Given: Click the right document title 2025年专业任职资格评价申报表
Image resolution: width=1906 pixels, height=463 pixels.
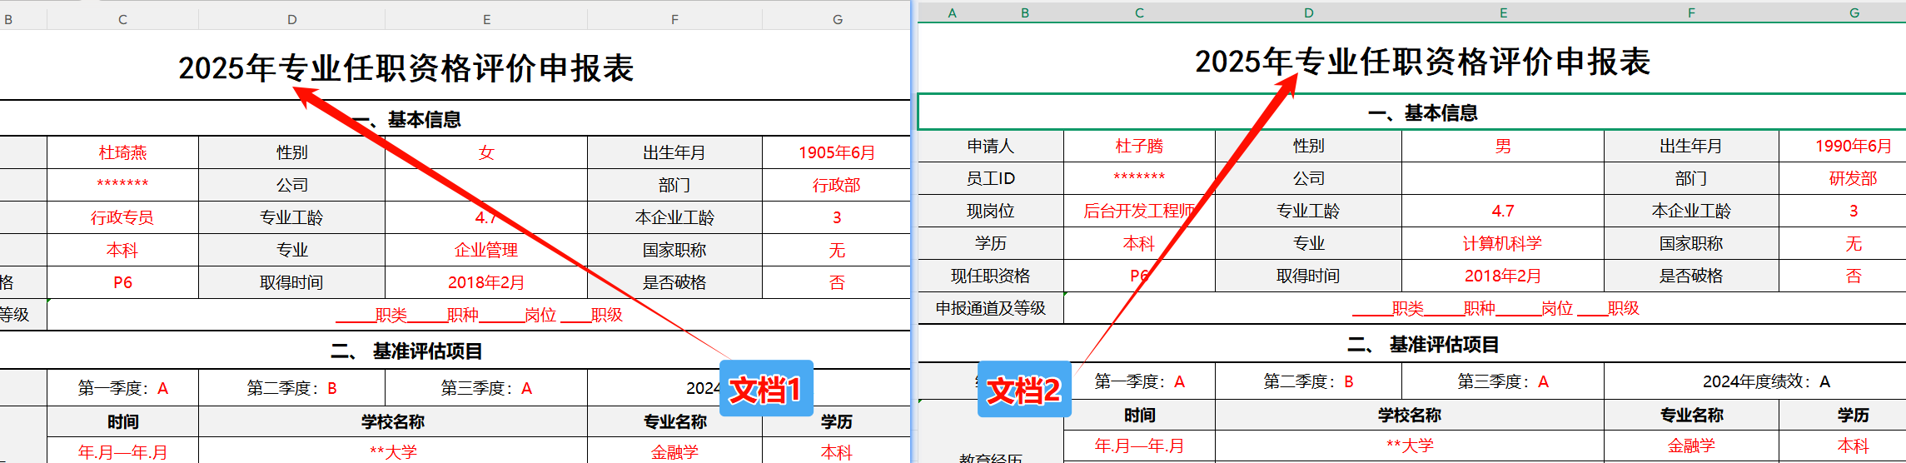Looking at the screenshot, I should click(1423, 62).
